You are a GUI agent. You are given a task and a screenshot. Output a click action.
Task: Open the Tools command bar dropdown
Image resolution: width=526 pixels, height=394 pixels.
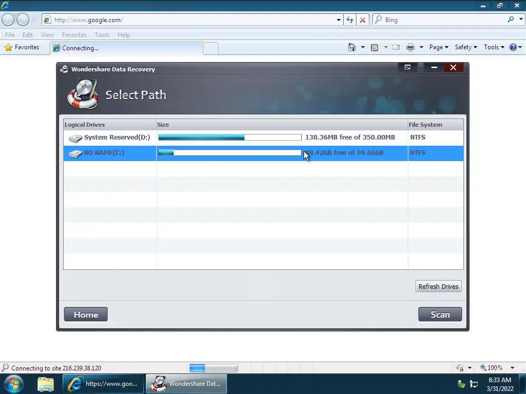[x=494, y=47]
